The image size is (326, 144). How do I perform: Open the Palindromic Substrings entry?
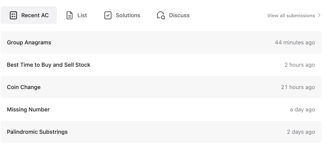click(x=37, y=132)
